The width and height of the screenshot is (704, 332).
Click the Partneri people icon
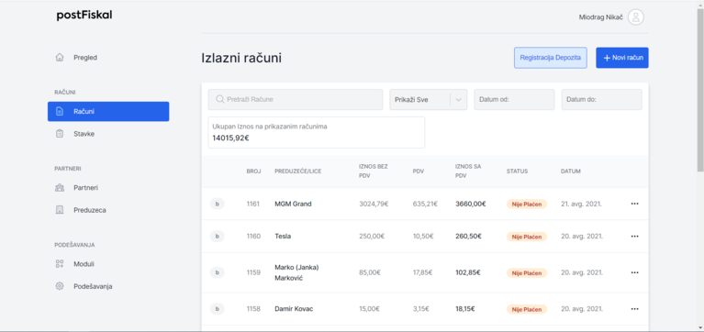pyautogui.click(x=60, y=187)
